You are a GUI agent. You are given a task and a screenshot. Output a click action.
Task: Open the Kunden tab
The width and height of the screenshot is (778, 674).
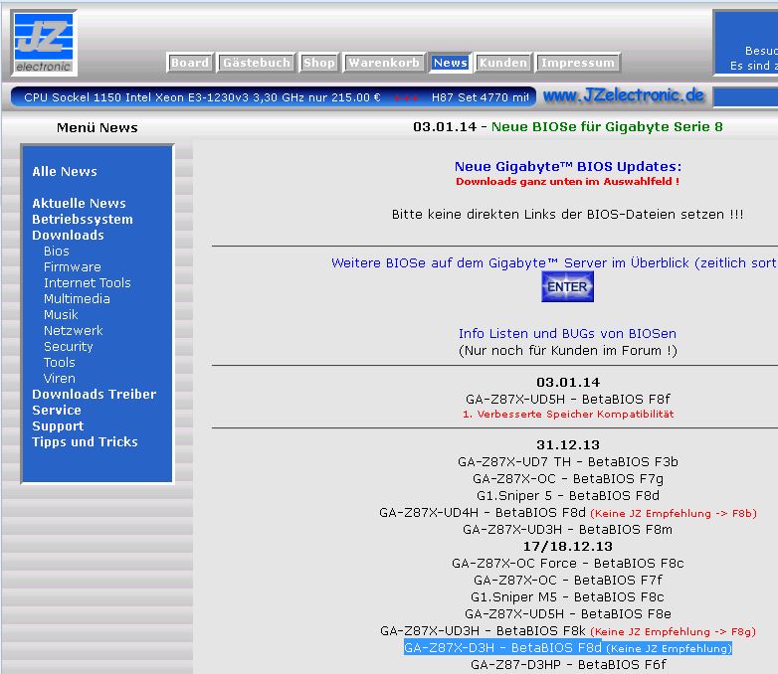pos(502,63)
